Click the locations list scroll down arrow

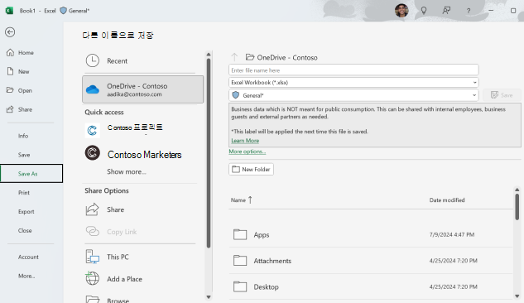(x=209, y=297)
